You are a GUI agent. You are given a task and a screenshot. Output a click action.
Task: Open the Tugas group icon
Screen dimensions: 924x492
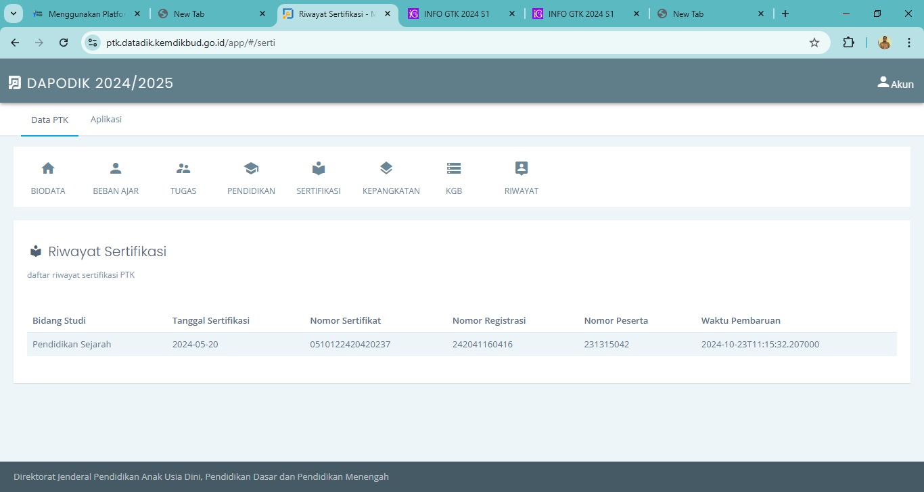(x=183, y=169)
